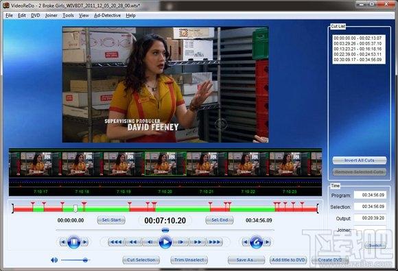Select cut starting at 00:30:09.17
The width and height of the screenshot is (398, 271).
358,60
